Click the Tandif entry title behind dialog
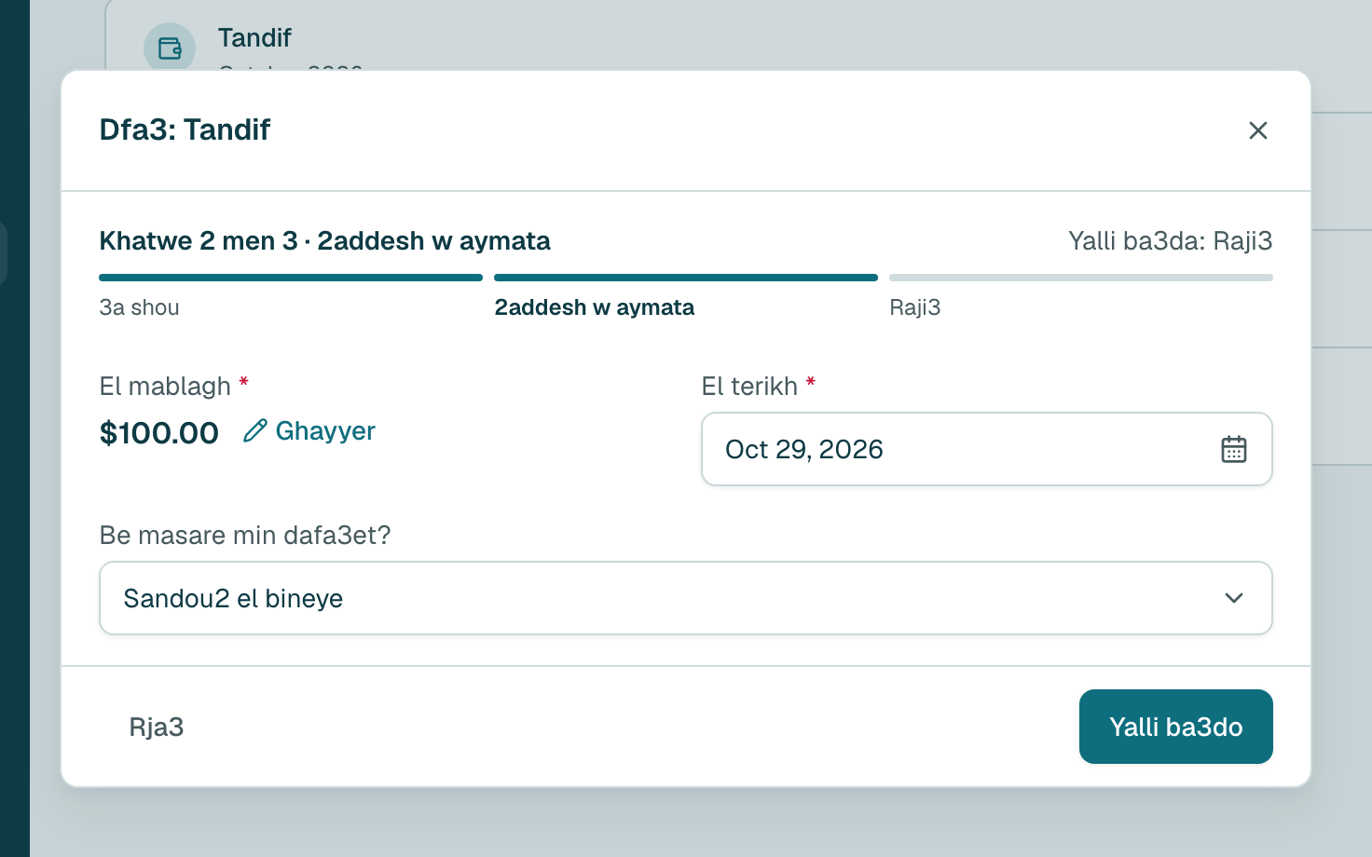Viewport: 1372px width, 857px height. click(x=254, y=38)
